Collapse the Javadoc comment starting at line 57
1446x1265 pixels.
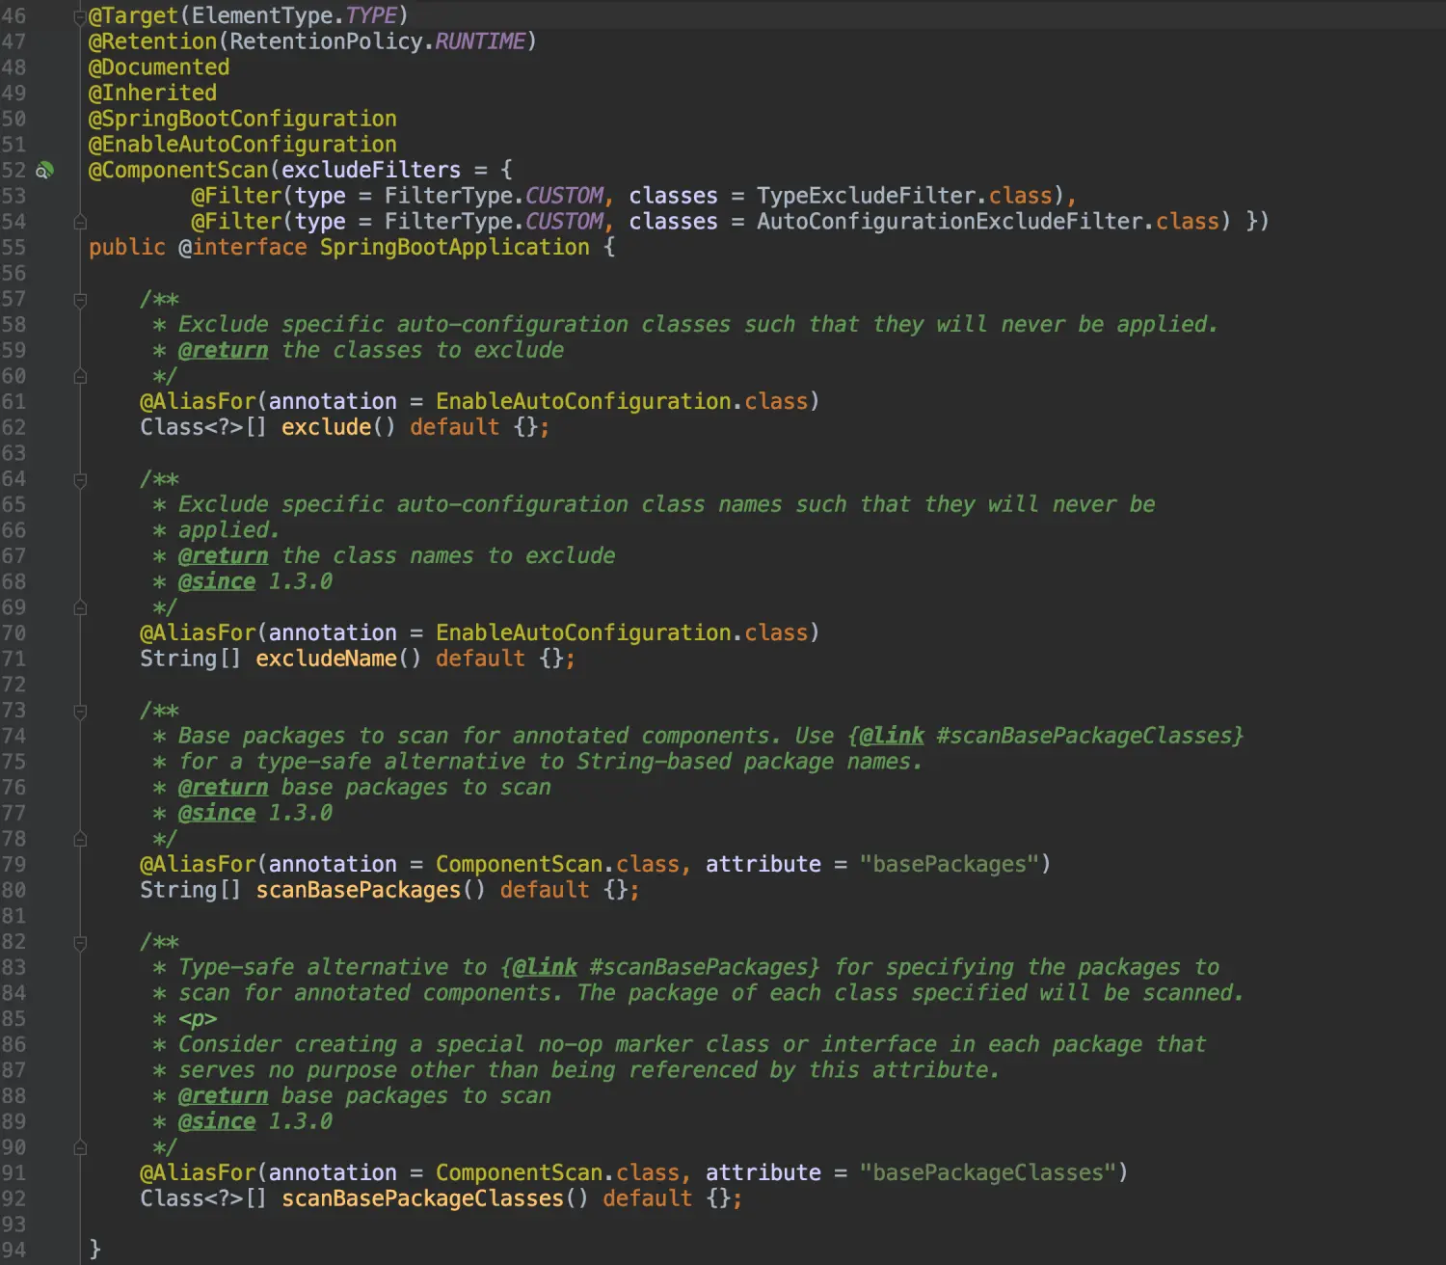tap(80, 300)
